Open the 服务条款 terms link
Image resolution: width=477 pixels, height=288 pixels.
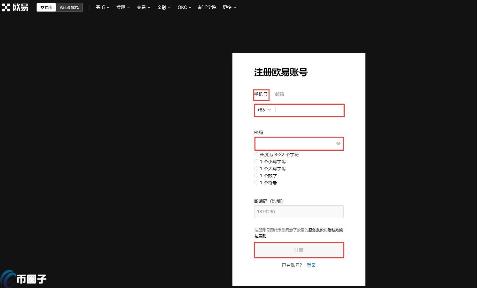(x=316, y=230)
